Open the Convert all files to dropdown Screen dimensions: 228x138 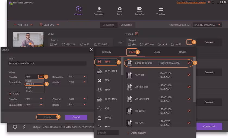[x=207, y=25]
